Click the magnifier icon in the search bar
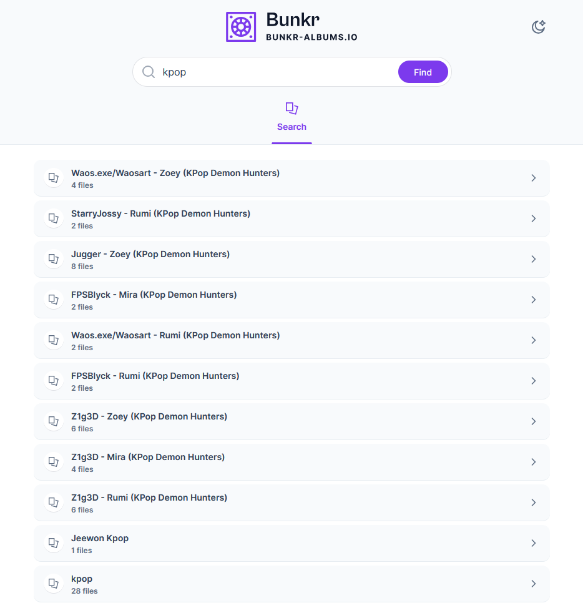The image size is (583, 603). pos(149,72)
